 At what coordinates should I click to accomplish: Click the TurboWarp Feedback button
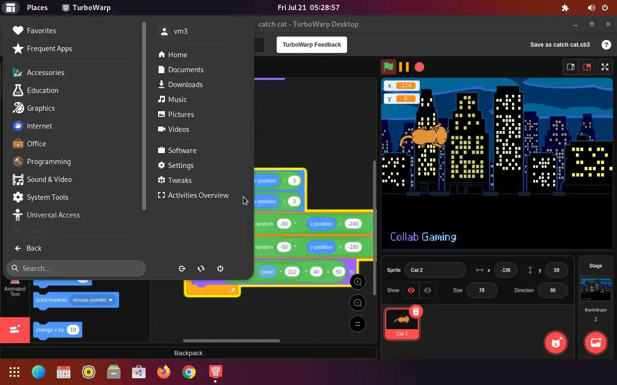point(312,45)
